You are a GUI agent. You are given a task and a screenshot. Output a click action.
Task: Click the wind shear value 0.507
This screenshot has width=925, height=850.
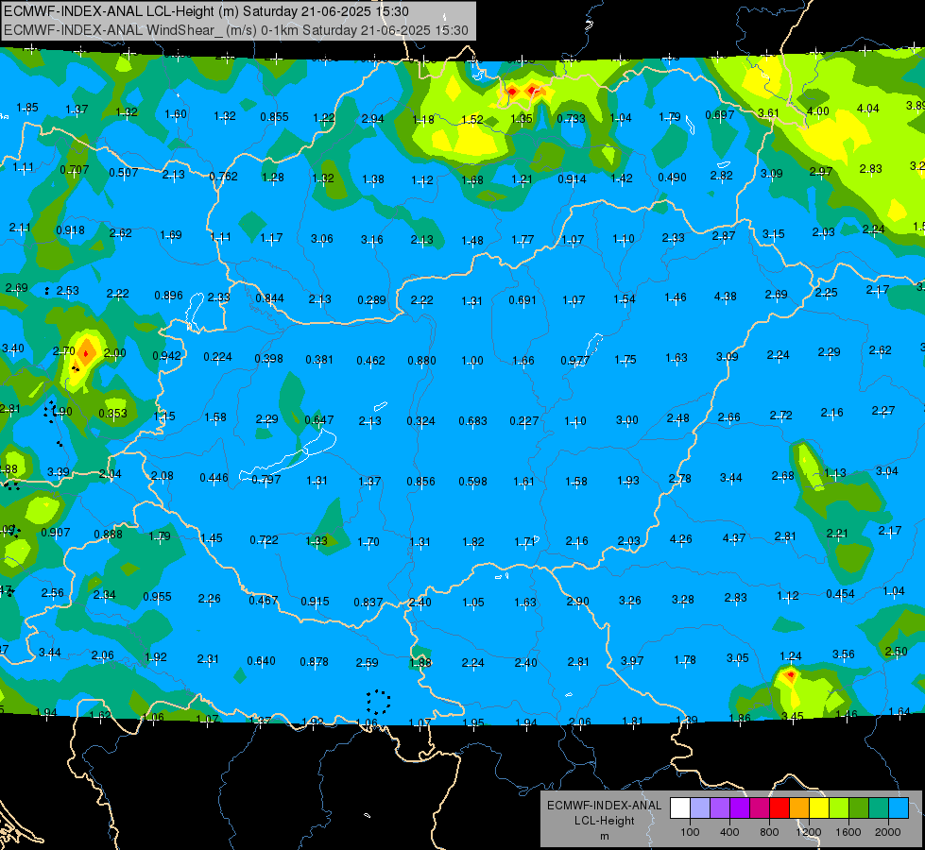point(123,172)
